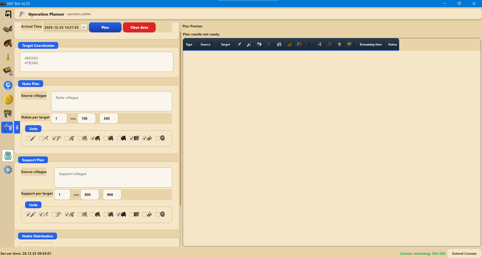482x258 pixels.
Task: Uncheck the axe unit in Nuke Plan
Action: click(54, 138)
